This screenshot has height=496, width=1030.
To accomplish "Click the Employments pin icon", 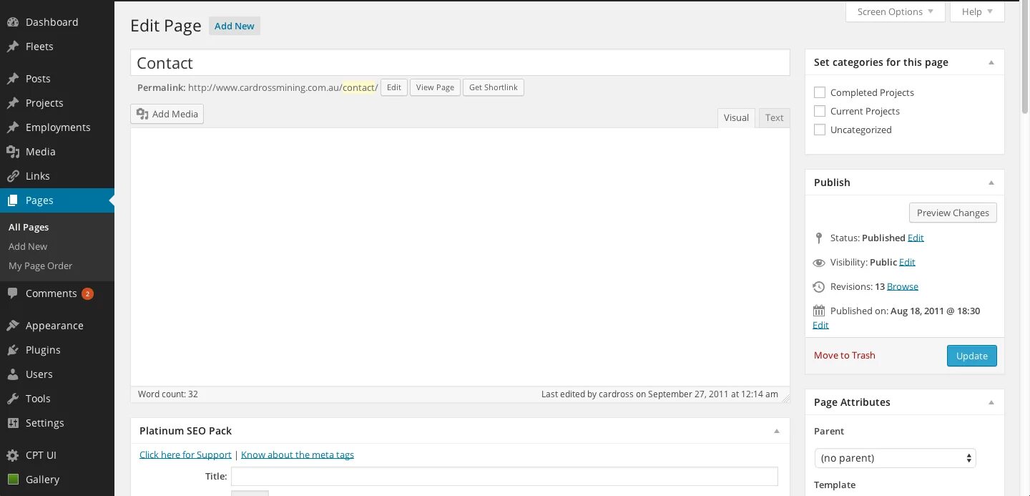I will [x=13, y=127].
